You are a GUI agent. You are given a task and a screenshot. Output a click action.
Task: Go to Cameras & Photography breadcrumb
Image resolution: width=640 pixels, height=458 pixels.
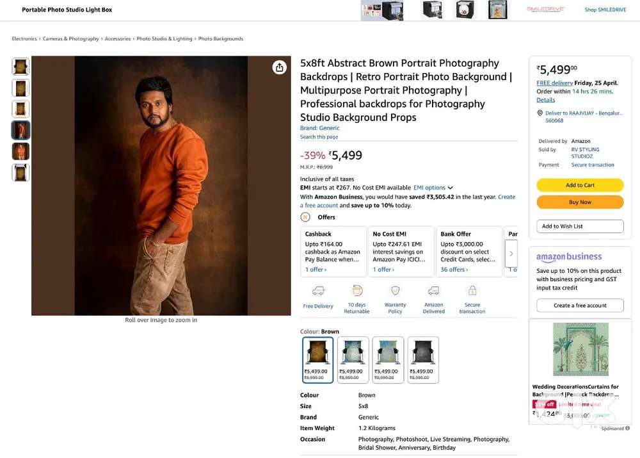71,39
